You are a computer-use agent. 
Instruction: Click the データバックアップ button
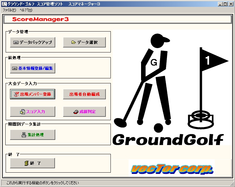pyautogui.click(x=32, y=42)
